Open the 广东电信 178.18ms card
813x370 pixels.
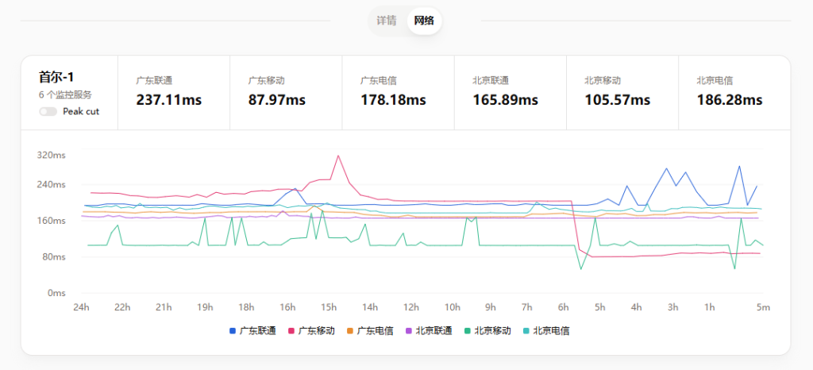click(x=398, y=92)
